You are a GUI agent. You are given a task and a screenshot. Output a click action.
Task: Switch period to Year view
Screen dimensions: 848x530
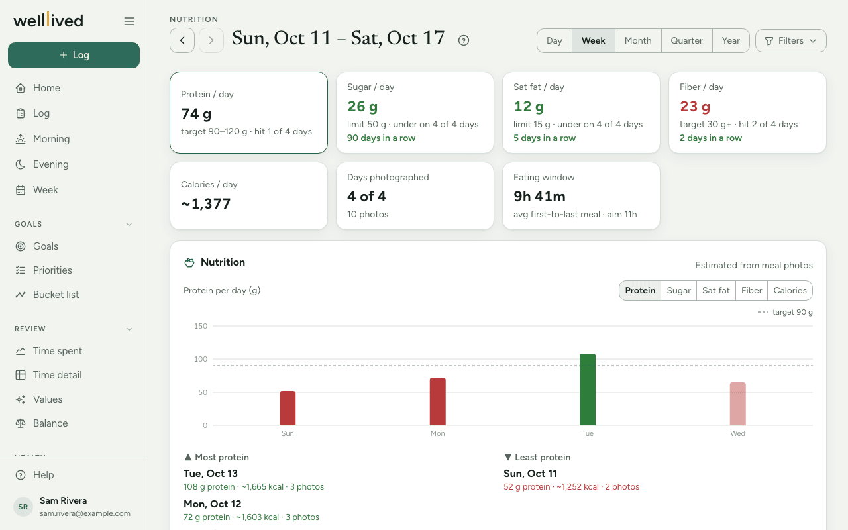click(731, 40)
